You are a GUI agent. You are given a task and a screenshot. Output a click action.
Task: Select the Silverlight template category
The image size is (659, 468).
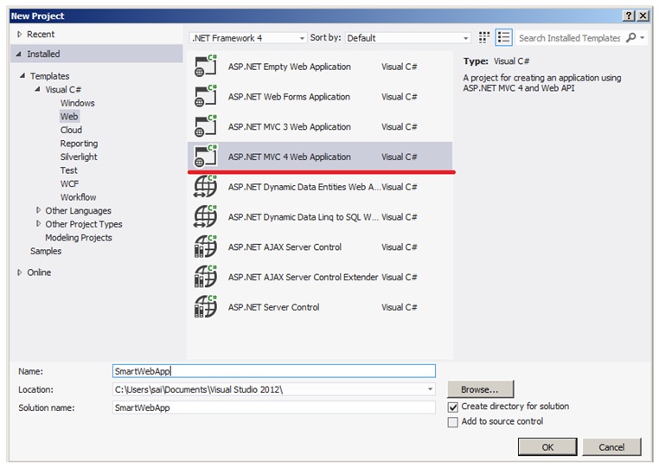pyautogui.click(x=79, y=157)
